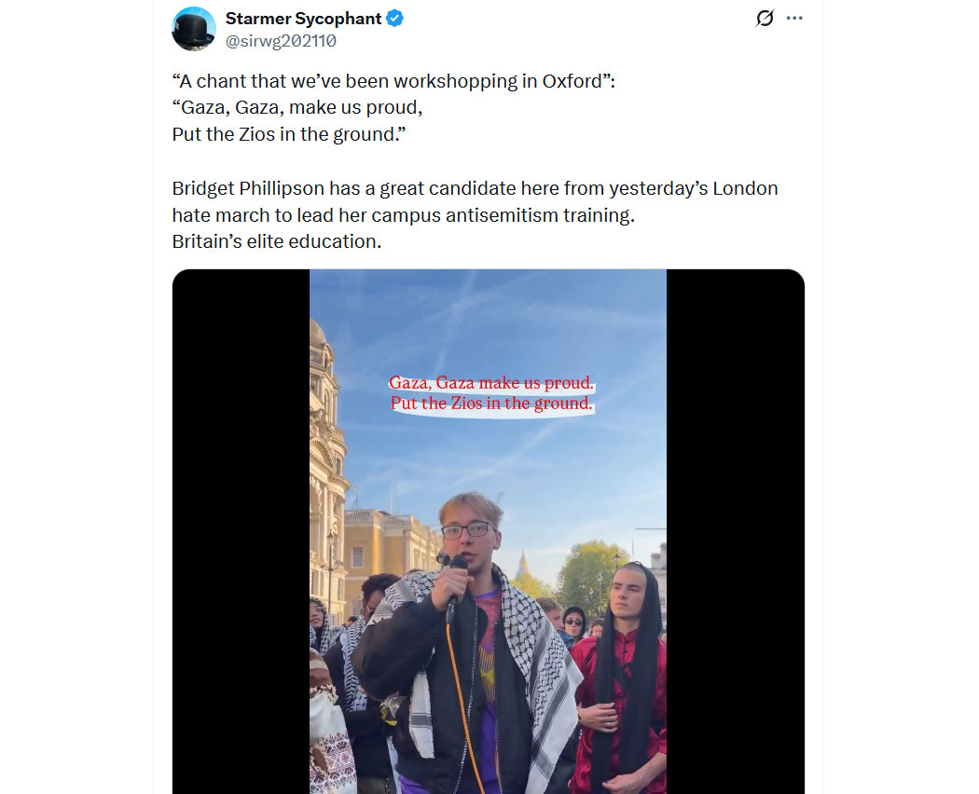Click the red caption overlay inside the video
This screenshot has height=794, width=979.
click(x=491, y=393)
